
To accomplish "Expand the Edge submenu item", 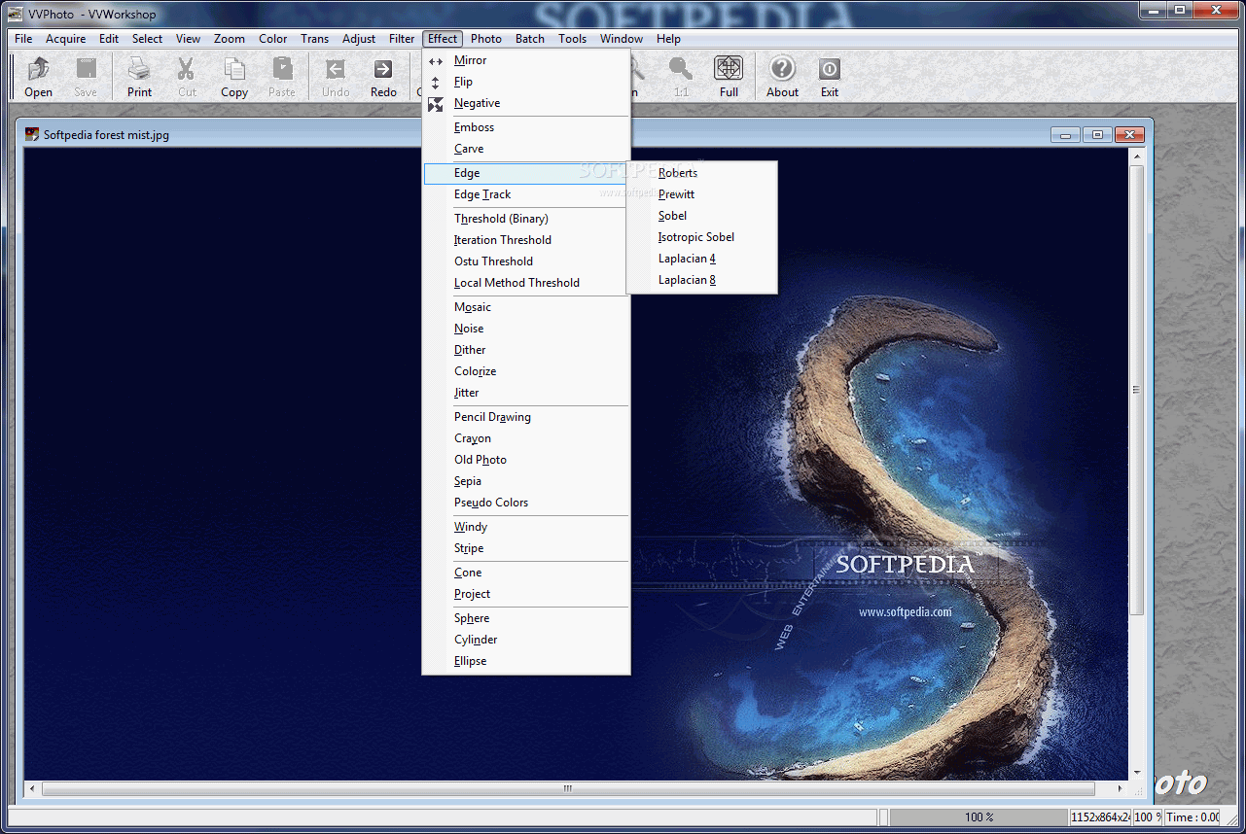I will (x=526, y=173).
